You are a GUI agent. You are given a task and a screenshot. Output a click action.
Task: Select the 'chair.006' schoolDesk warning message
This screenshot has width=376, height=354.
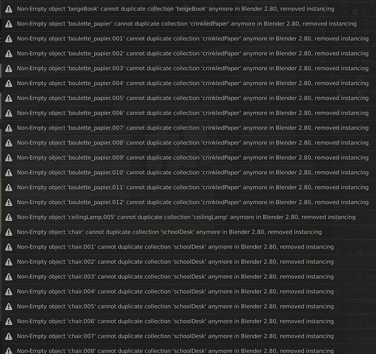click(175, 321)
